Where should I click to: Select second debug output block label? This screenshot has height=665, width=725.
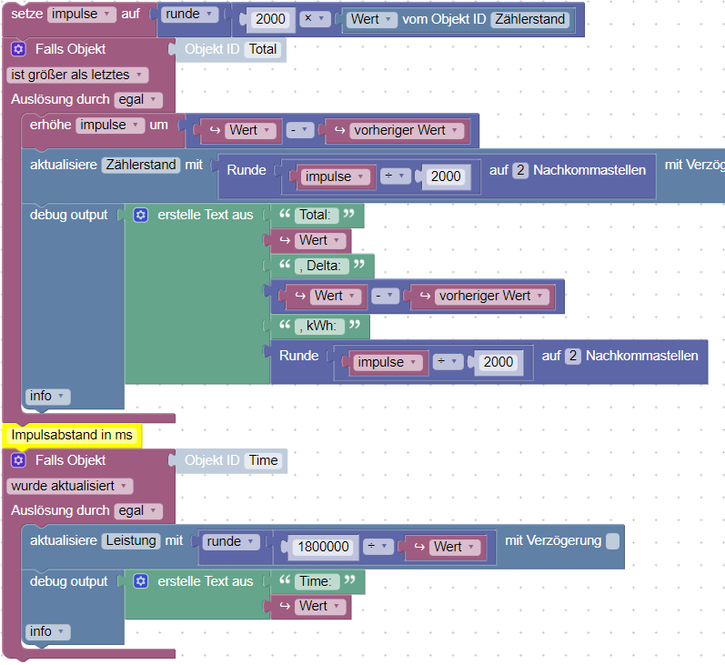[68, 581]
